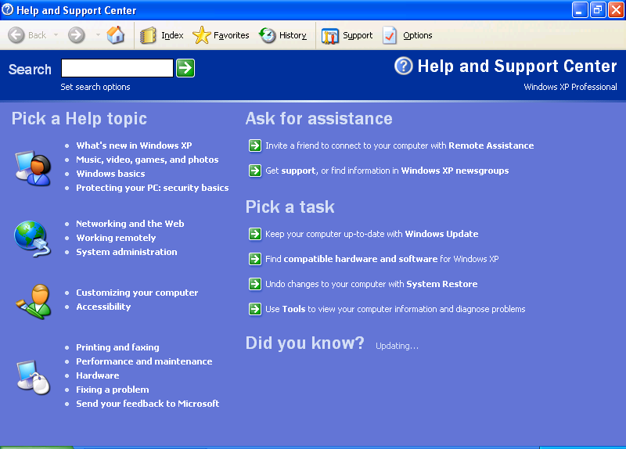Open Music, video, games, and photos topic
Screen dimensions: 626x449
pyautogui.click(x=147, y=160)
